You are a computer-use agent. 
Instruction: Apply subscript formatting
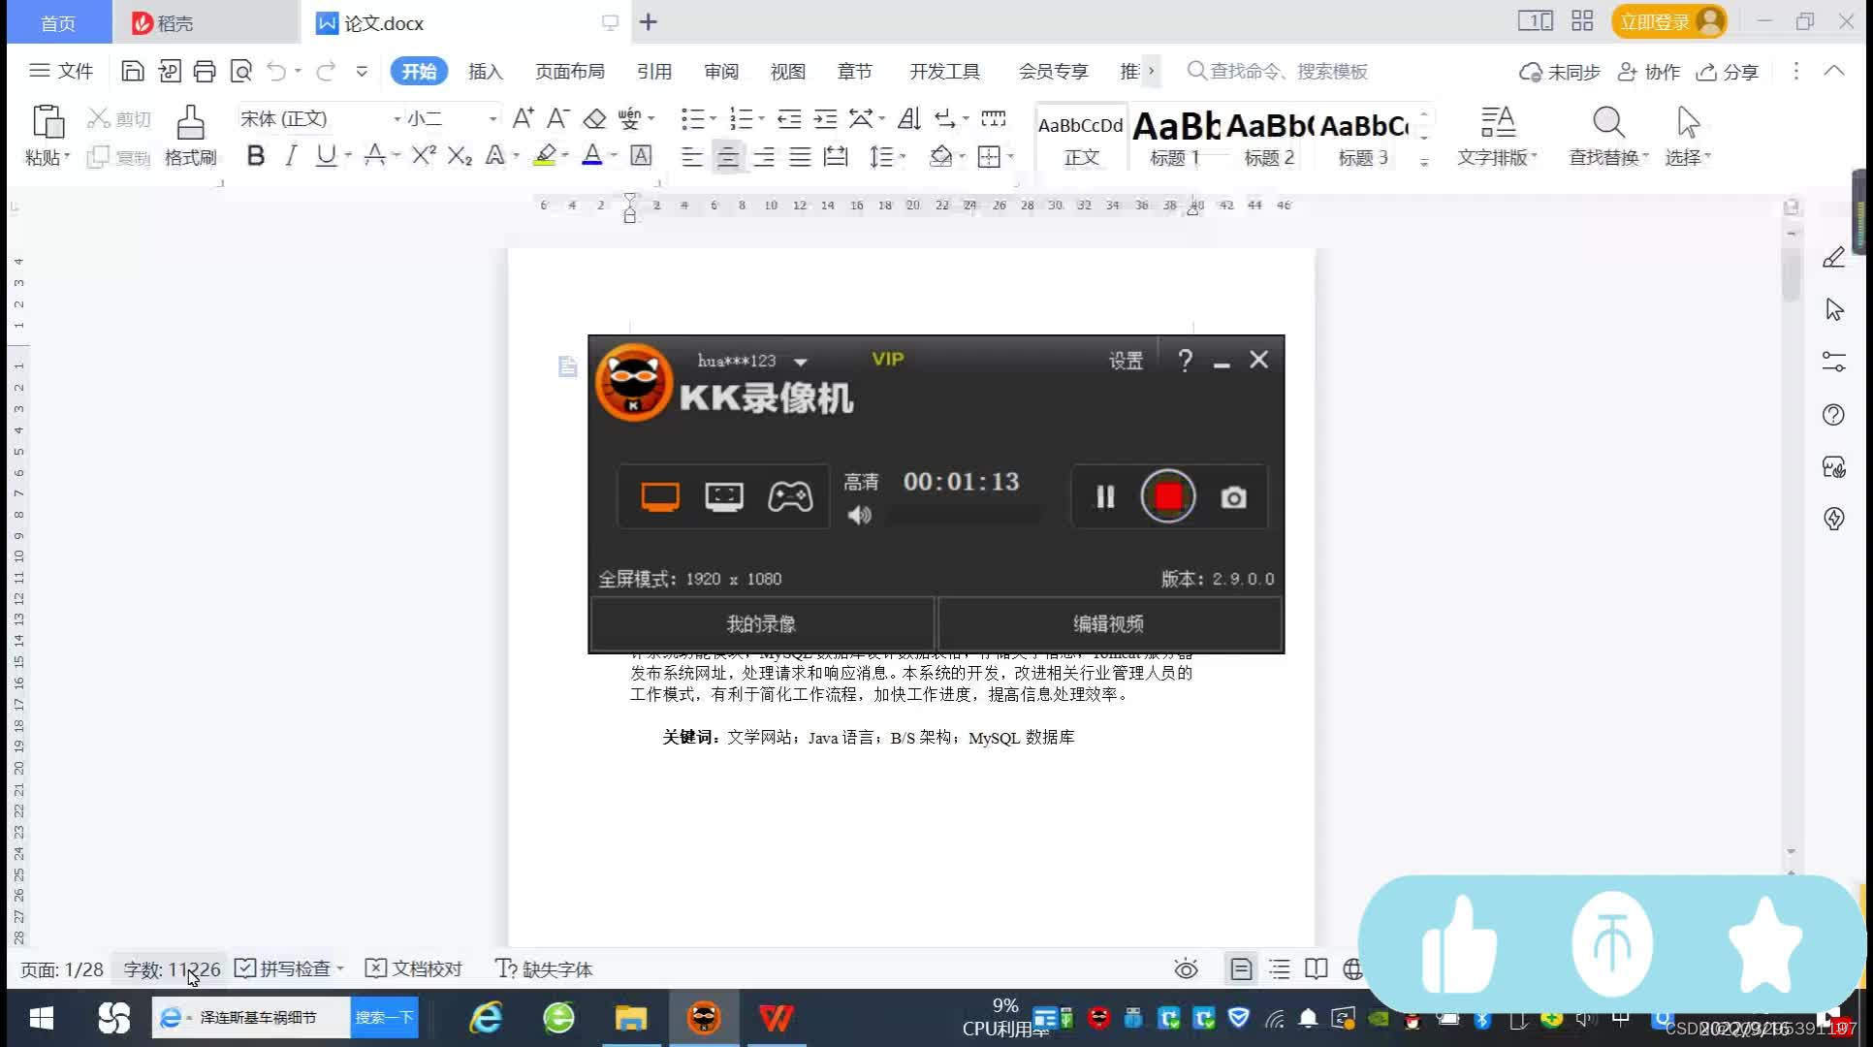tap(460, 155)
